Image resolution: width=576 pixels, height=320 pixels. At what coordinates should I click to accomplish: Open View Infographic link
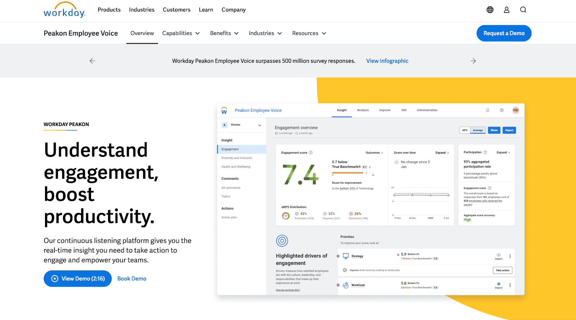387,61
